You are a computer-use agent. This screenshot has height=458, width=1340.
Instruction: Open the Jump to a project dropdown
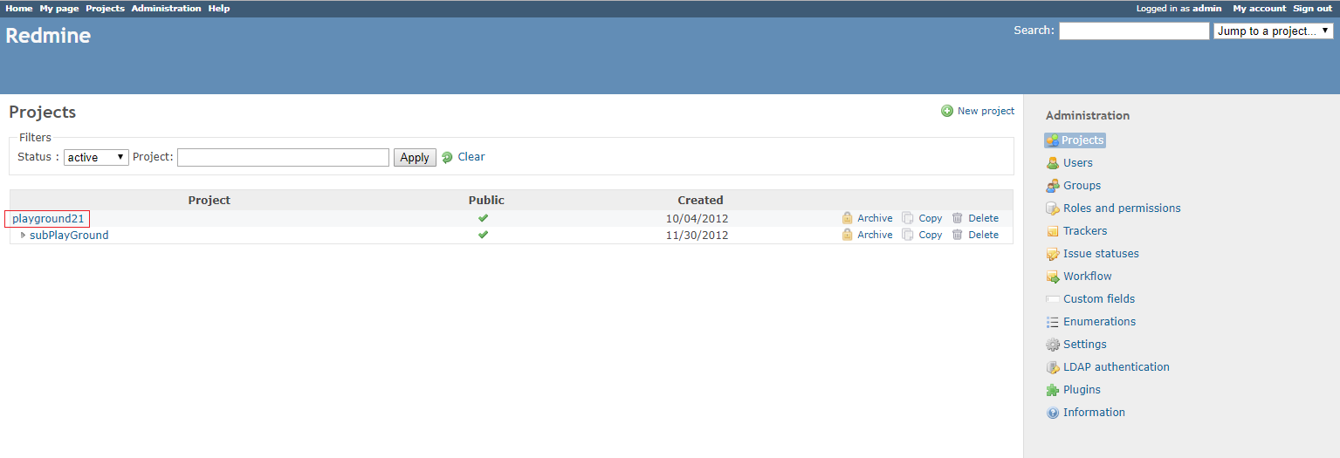[x=1273, y=31]
